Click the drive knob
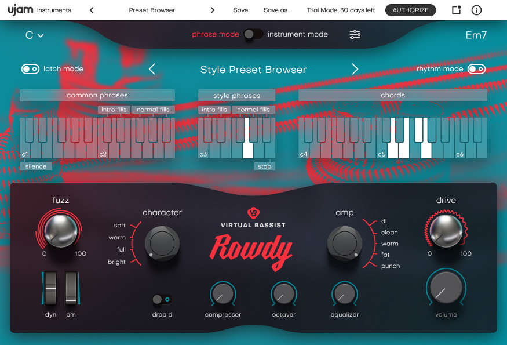507x345 pixels. [446, 230]
